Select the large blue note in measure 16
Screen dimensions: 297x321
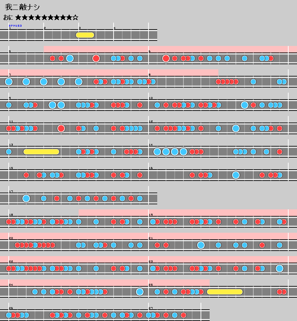236,175
